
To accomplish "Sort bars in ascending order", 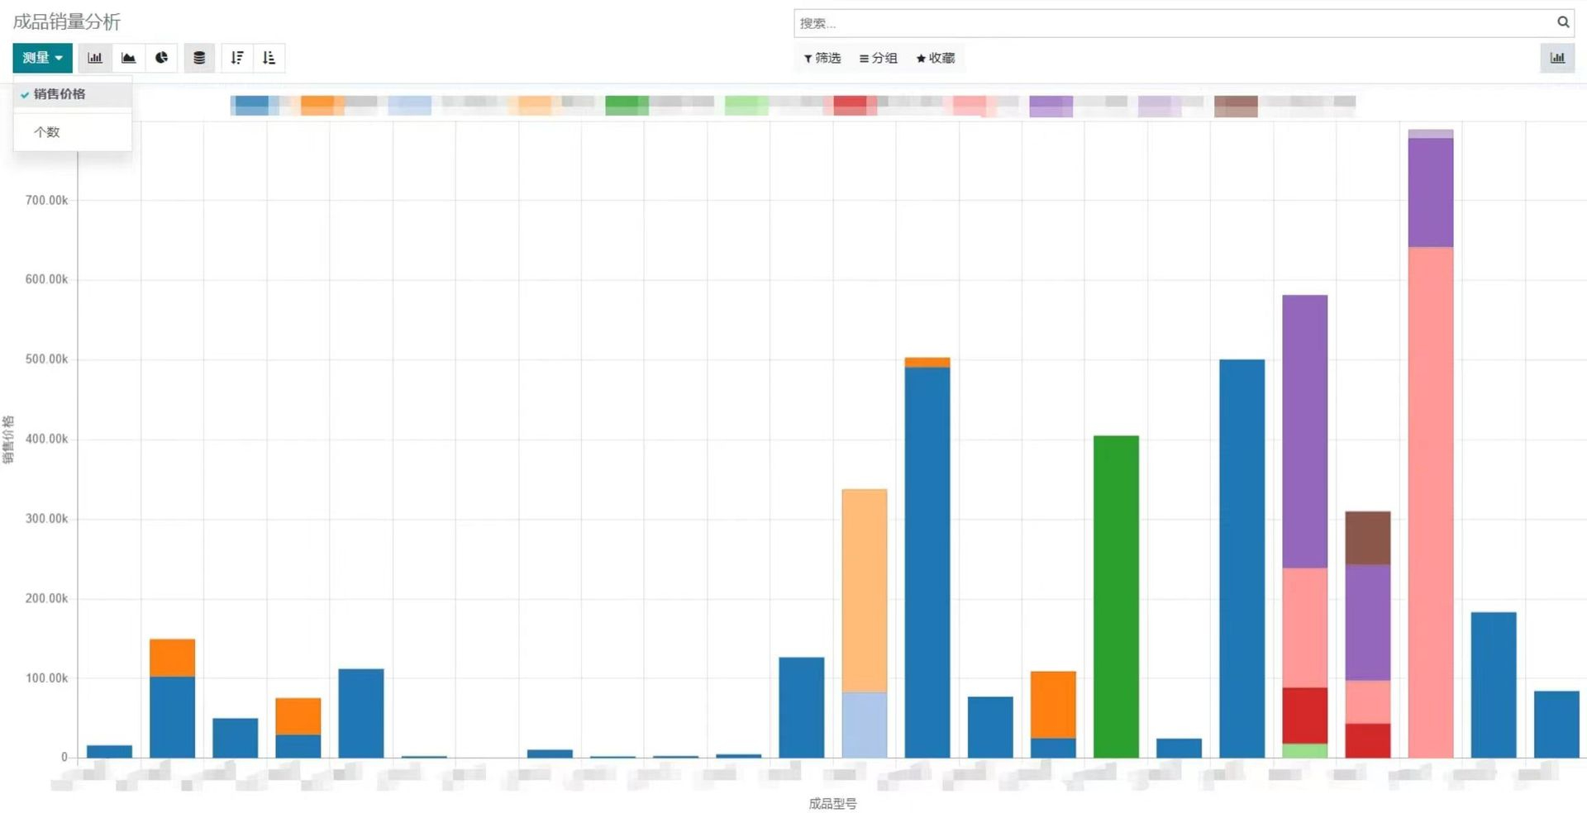I will [269, 58].
